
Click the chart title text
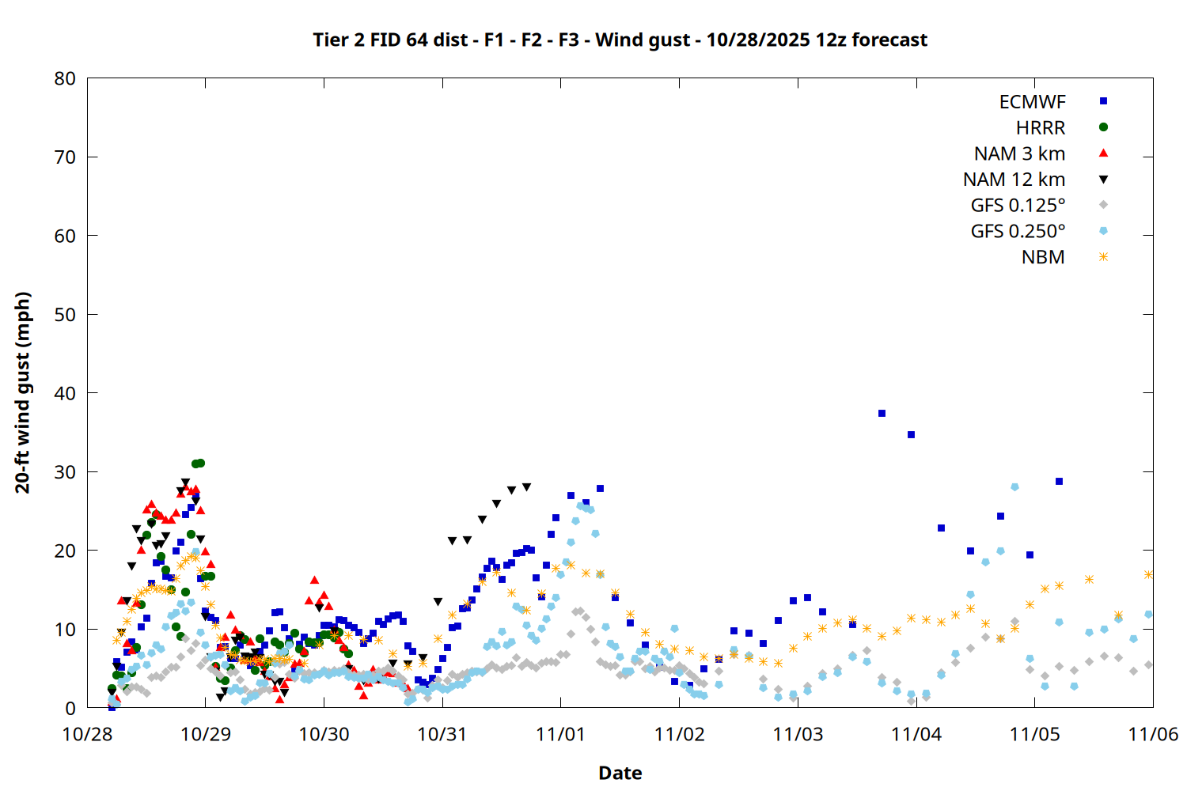pos(620,40)
